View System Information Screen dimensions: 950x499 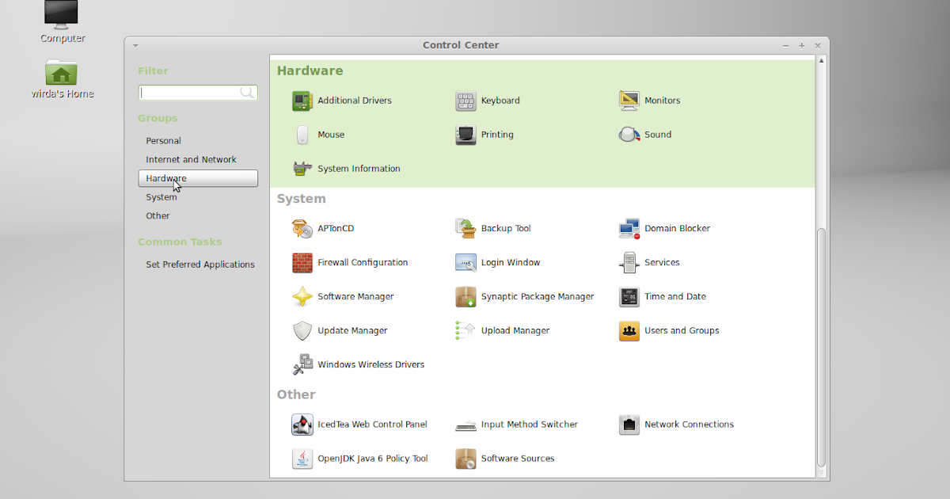coord(351,169)
